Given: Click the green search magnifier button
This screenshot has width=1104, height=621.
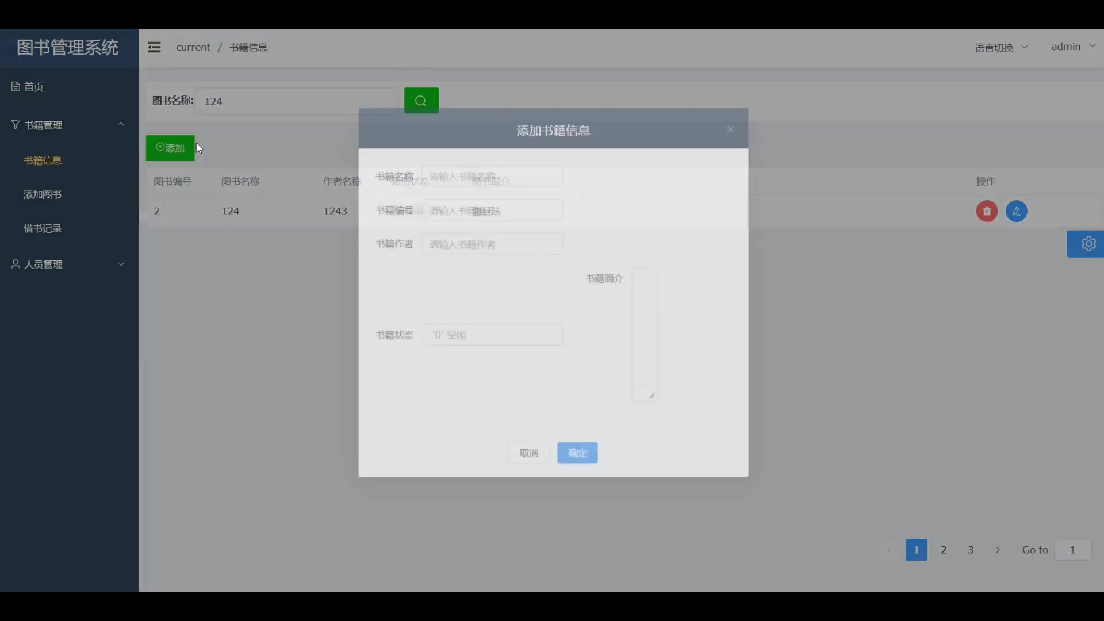Looking at the screenshot, I should pos(421,101).
